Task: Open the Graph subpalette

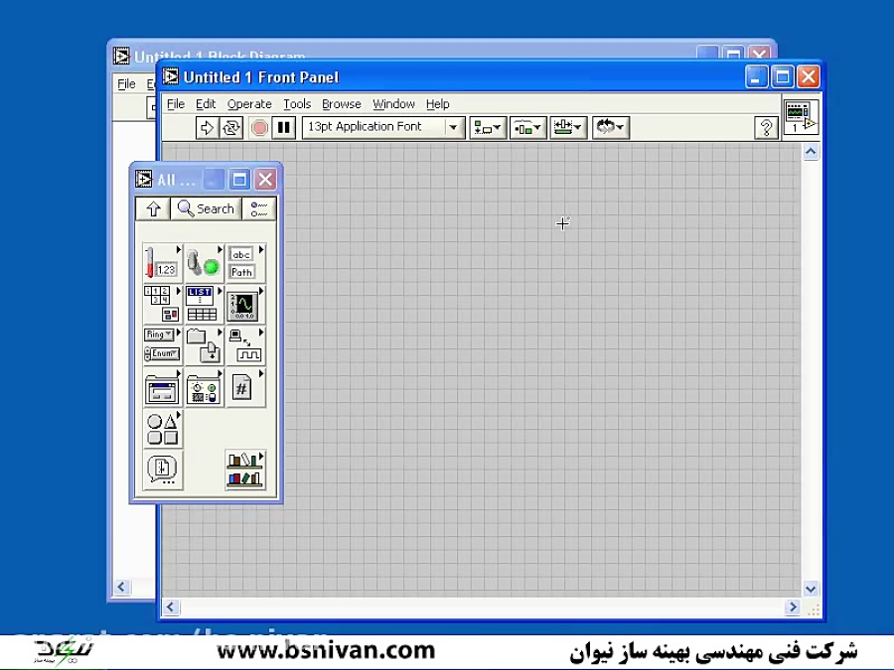Action: coord(245,305)
